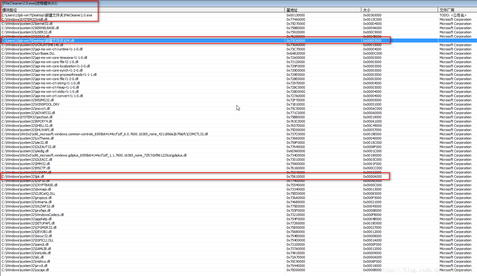Image resolution: width=477 pixels, height=276 pixels.
Task: Sort by the 大小 column header
Action: 399,10
